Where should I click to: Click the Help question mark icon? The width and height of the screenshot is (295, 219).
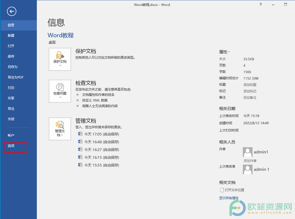(261, 5)
